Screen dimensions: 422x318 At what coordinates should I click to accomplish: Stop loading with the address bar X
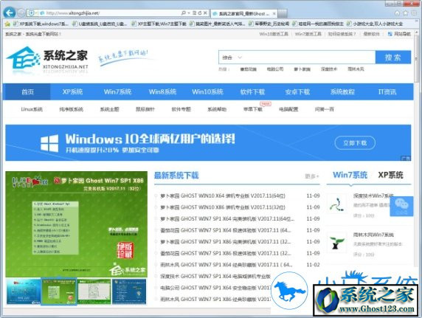pos(205,13)
